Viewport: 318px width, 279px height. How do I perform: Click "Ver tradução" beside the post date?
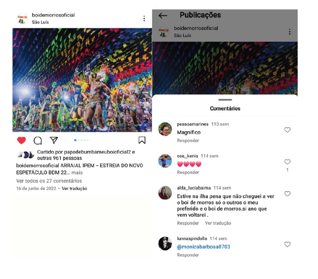coord(74,188)
